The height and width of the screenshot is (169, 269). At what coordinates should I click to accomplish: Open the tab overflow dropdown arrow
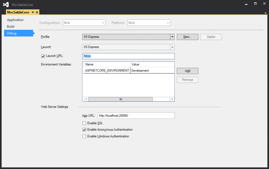point(265,13)
